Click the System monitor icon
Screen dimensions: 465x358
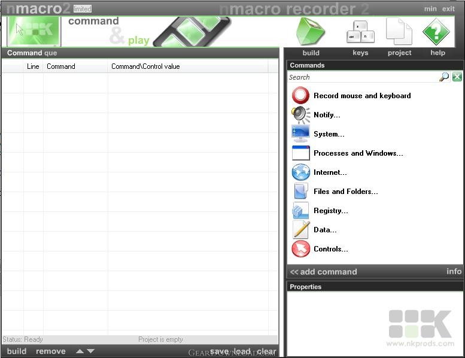pyautogui.click(x=300, y=134)
